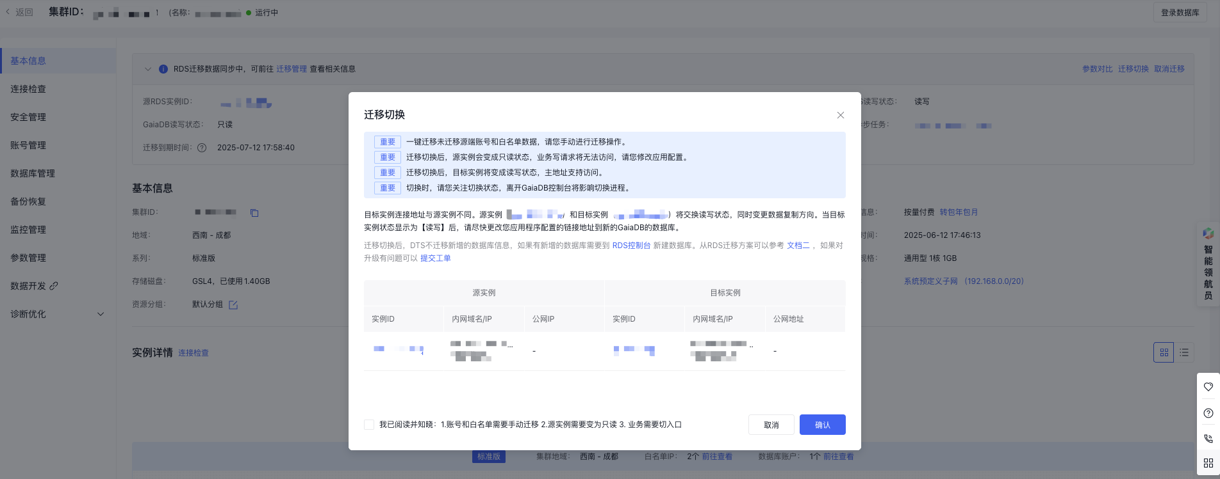Click 前往查看 next to 数据库账户
The image size is (1220, 479).
839,457
